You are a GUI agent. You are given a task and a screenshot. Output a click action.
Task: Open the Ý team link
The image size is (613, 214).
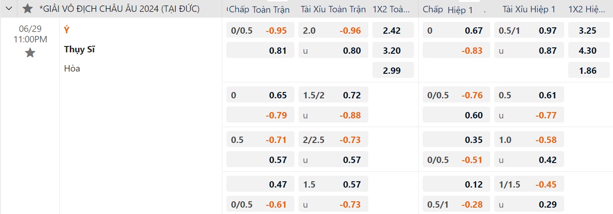[67, 31]
